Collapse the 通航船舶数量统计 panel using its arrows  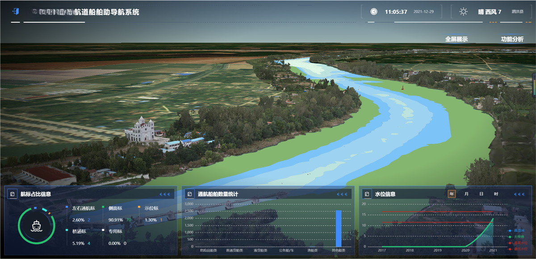(342, 194)
